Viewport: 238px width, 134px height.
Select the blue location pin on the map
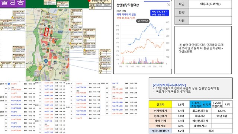click(x=46, y=61)
